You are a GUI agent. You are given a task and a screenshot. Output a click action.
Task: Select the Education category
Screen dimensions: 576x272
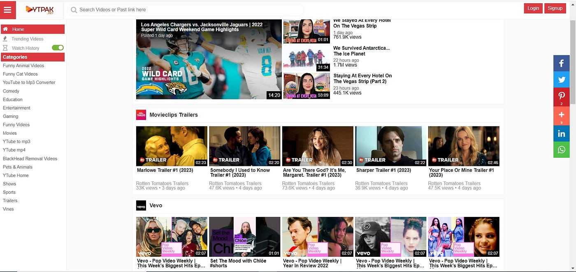(x=13, y=99)
